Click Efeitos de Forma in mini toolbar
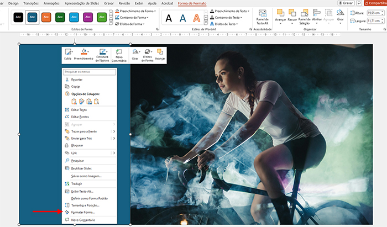Screen dimensions: 387x227 (x=148, y=55)
